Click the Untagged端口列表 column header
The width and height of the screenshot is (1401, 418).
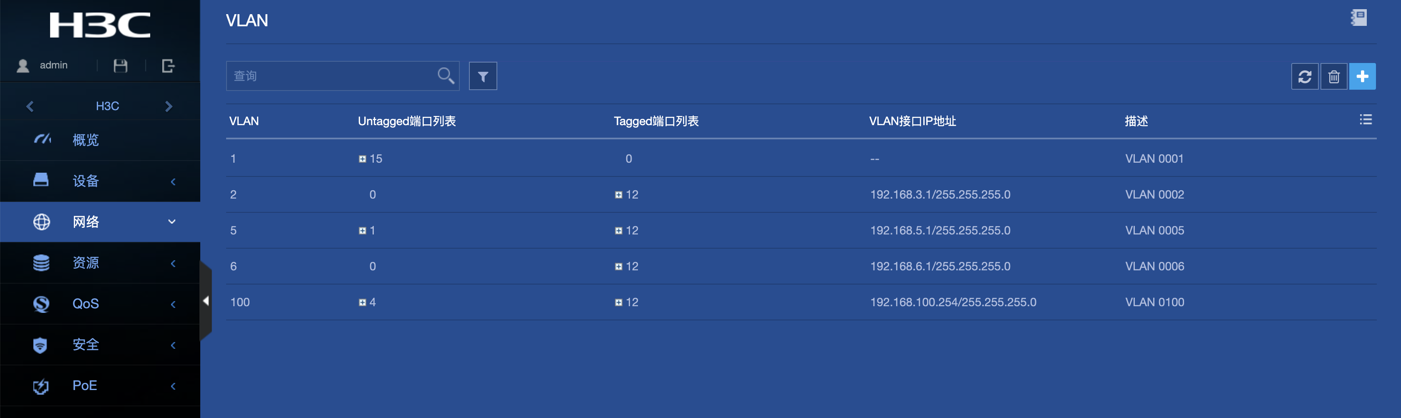coord(407,121)
